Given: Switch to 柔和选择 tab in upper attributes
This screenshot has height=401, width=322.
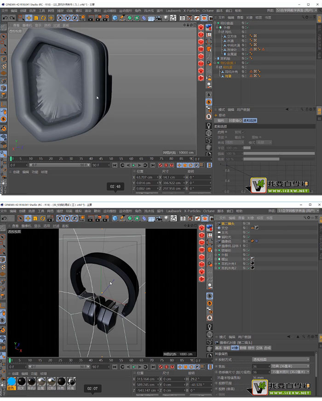Looking at the screenshot, I should click(250, 120).
